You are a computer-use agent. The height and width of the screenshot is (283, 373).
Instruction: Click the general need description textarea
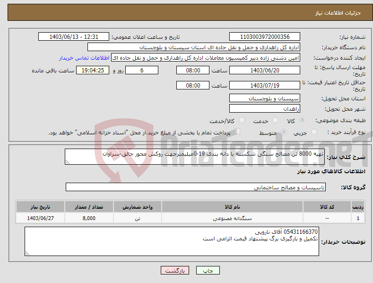point(195,157)
